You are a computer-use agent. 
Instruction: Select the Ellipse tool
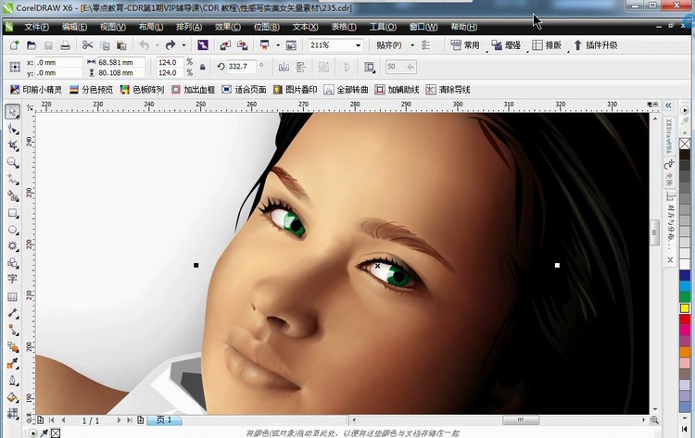(x=12, y=230)
